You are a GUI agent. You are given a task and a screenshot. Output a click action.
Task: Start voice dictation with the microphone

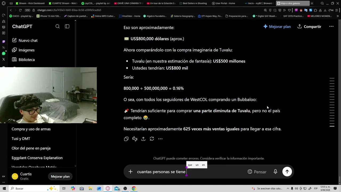pos(275,172)
